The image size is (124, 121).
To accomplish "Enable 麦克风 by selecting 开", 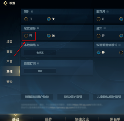I will (x=101, y=19).
